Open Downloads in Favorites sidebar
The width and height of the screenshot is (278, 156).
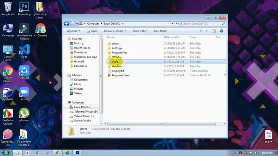tap(80, 52)
